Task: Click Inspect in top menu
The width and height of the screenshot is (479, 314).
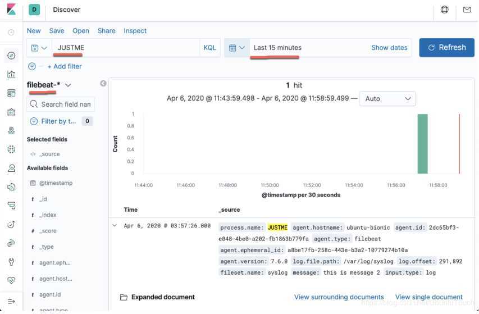Action: (x=135, y=31)
